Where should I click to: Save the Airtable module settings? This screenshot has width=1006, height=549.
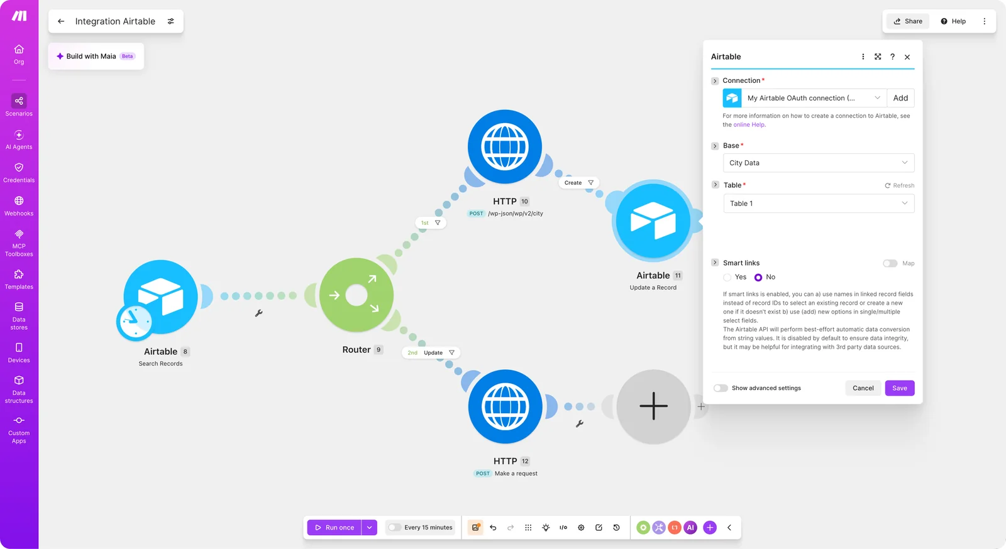(x=900, y=388)
